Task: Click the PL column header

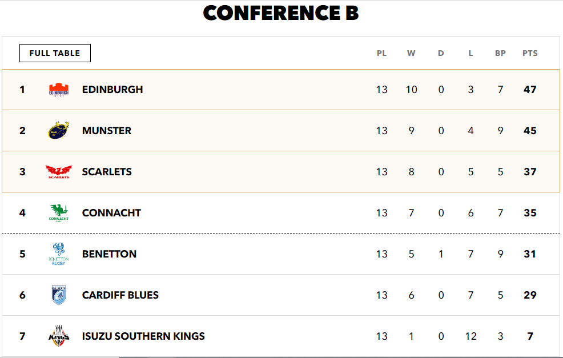Action: point(381,53)
